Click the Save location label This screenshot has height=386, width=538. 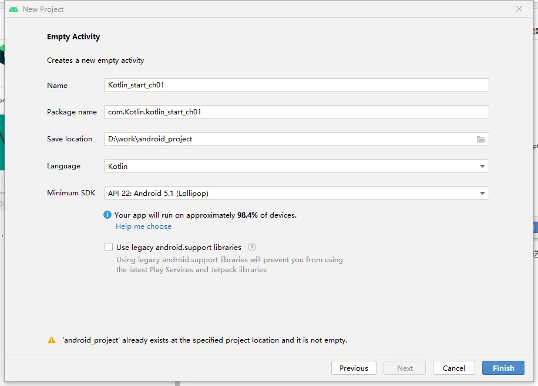pyautogui.click(x=70, y=139)
